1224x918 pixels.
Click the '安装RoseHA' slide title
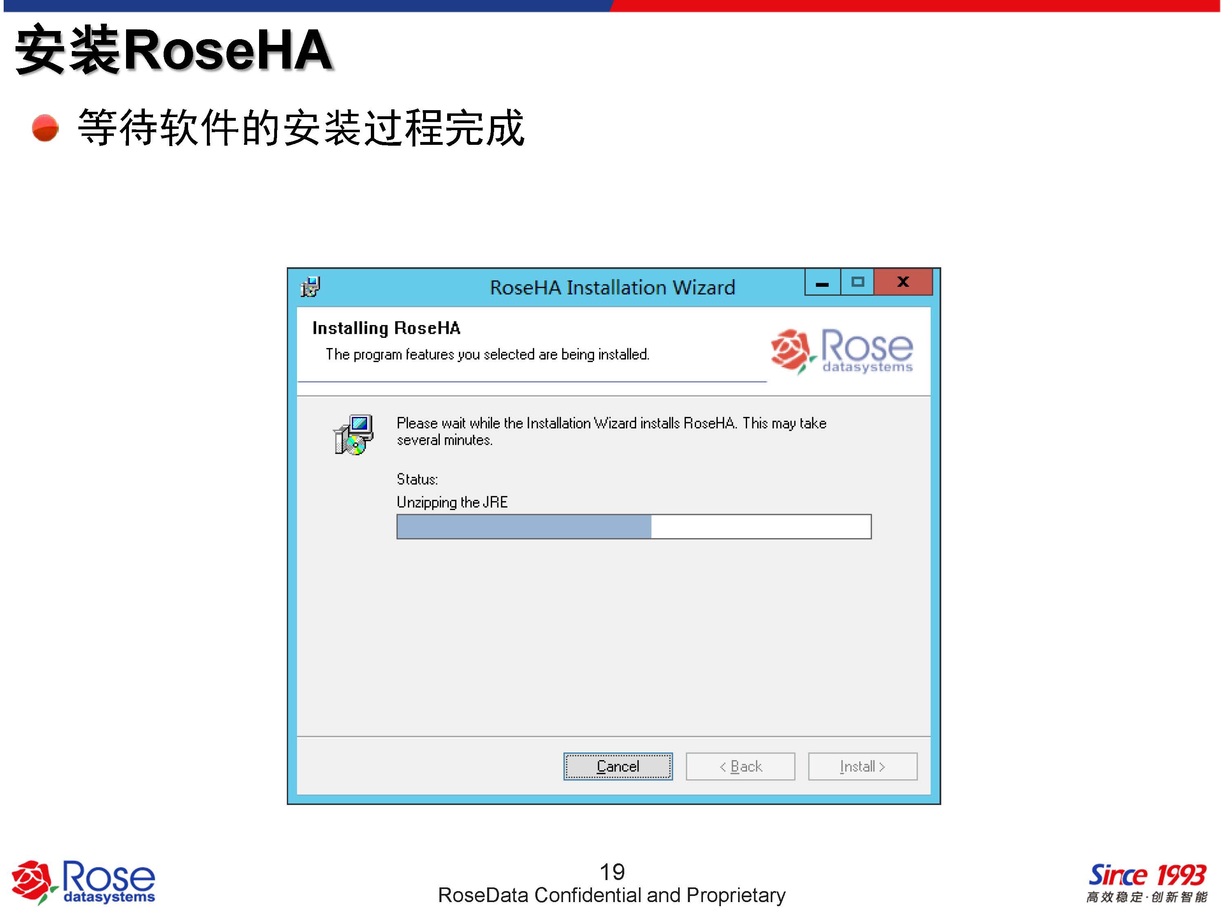tap(174, 50)
